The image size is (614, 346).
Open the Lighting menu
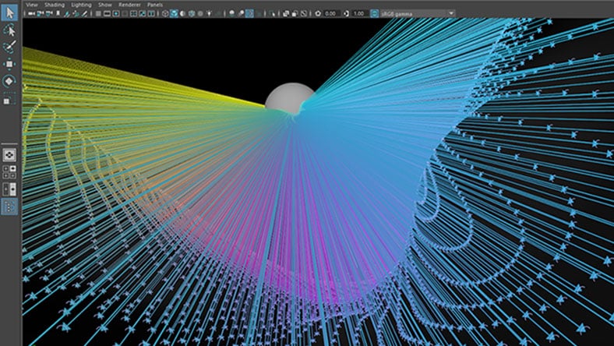tap(81, 5)
